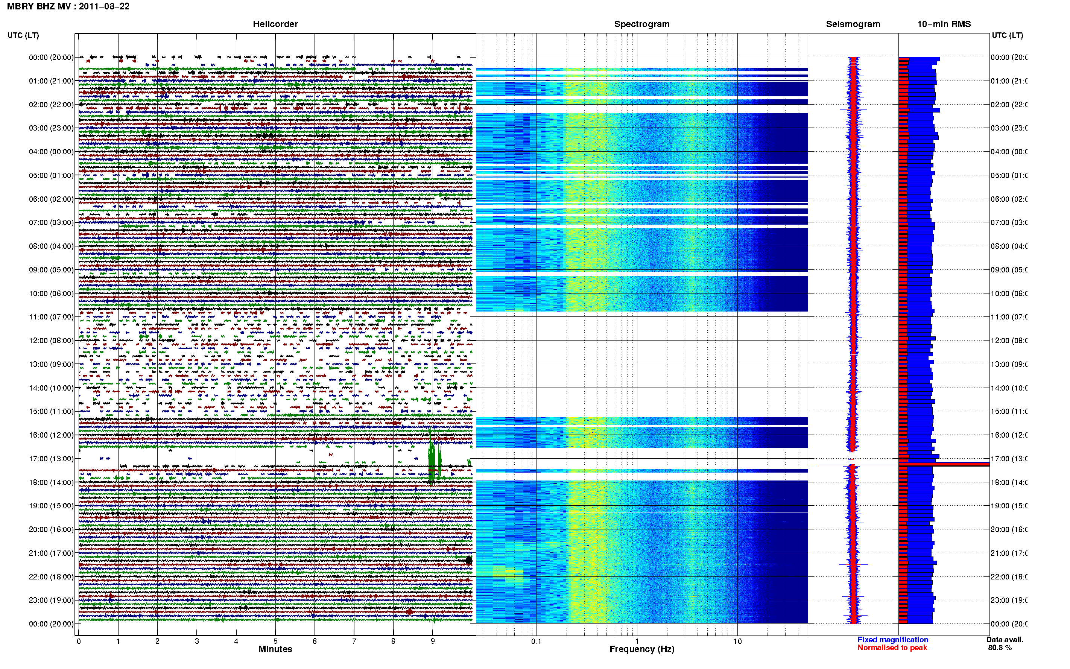This screenshot has width=1070, height=669.
Task: Click the tall green spike in the helicorder
Action: click(431, 458)
